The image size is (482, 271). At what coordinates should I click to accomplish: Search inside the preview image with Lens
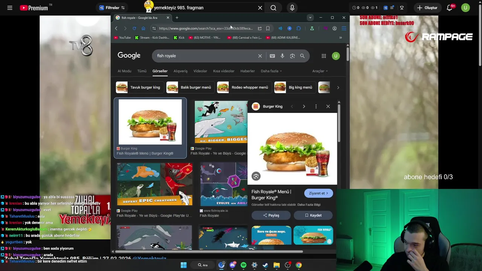tap(256, 176)
